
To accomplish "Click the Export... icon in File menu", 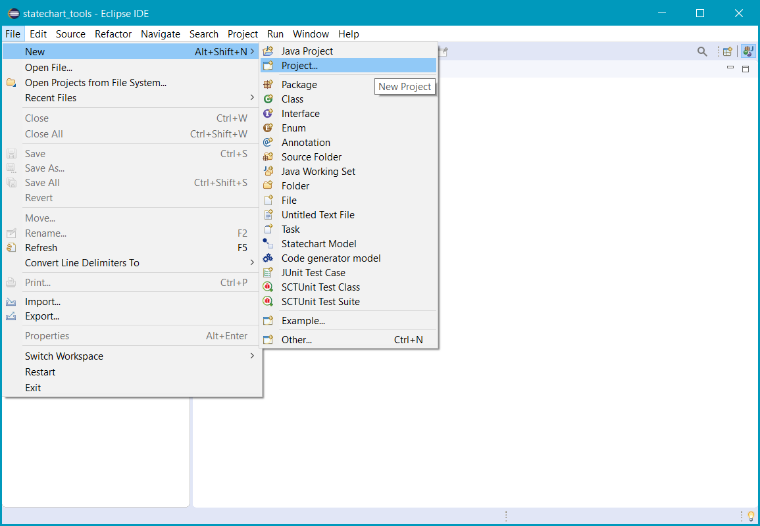I will click(x=11, y=316).
